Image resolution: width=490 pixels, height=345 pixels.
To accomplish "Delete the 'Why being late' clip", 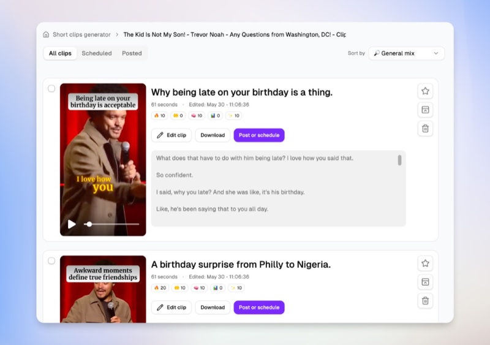I will pos(425,129).
